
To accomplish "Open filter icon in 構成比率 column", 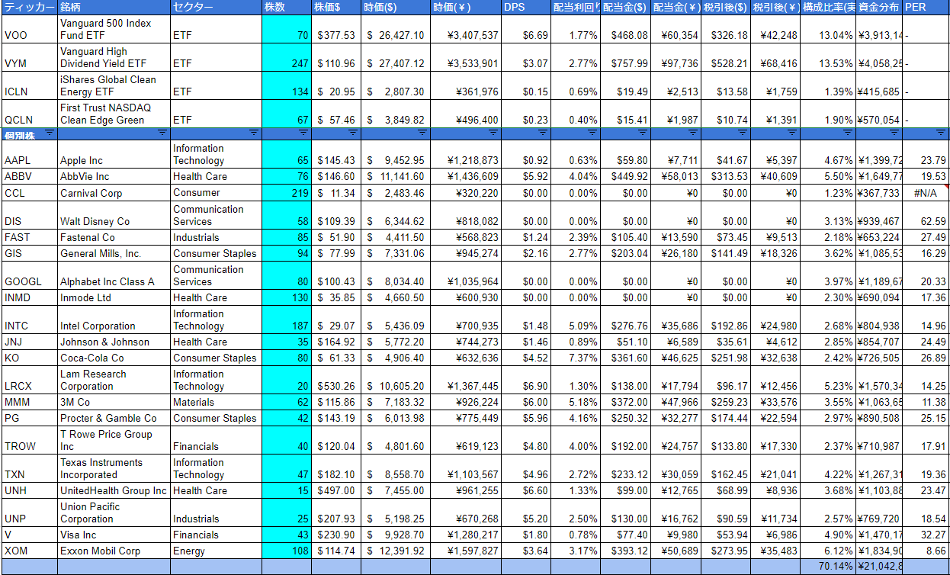I will pos(848,133).
